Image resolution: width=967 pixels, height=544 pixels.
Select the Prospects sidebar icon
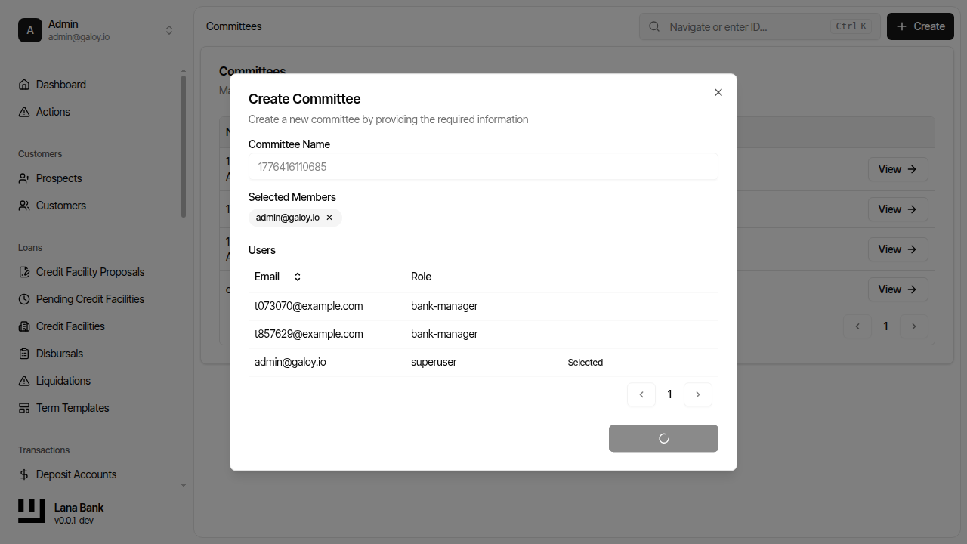[25, 178]
